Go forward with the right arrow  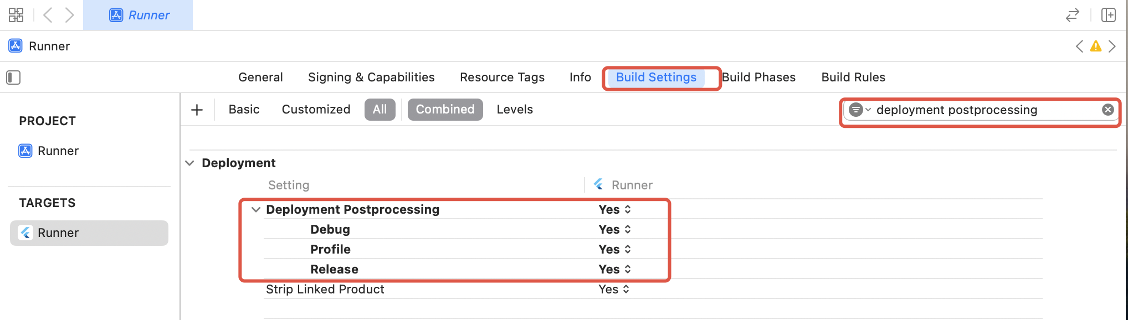[x=69, y=15]
